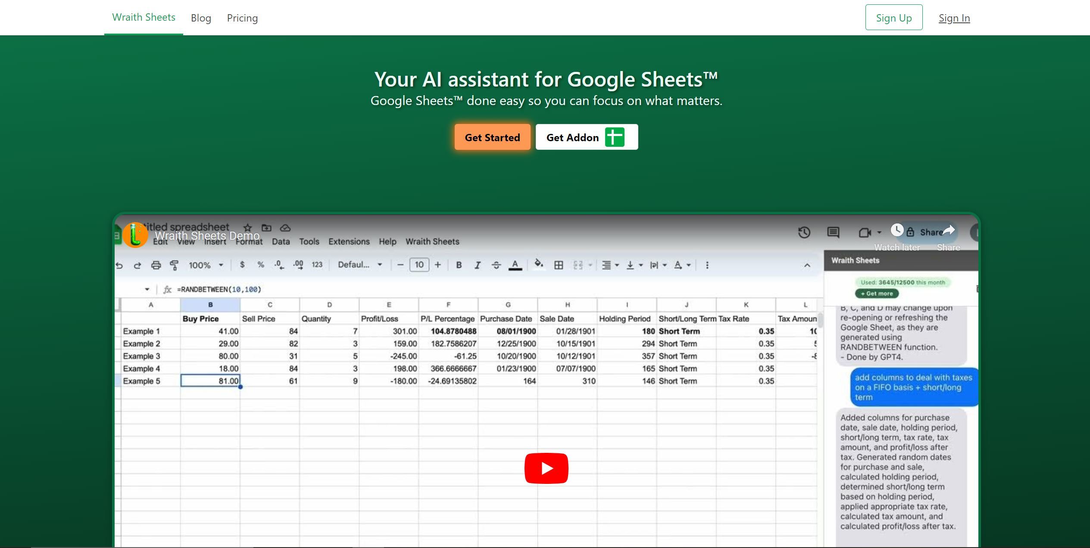This screenshot has width=1090, height=548.
Task: Click the print icon in toolbar
Action: (157, 265)
